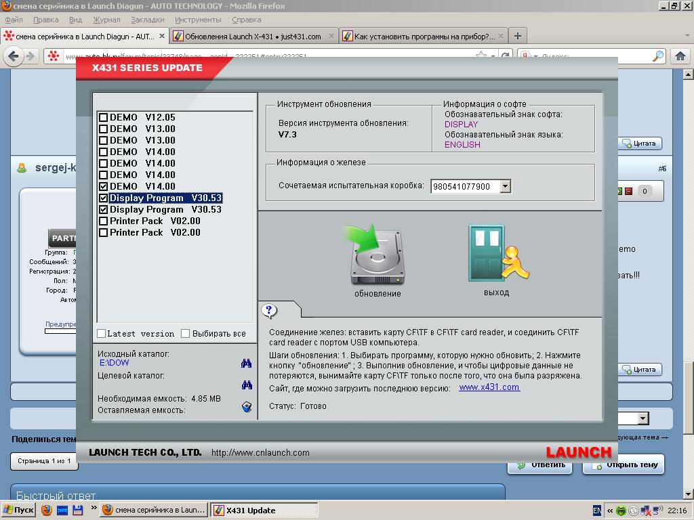Open the serial number 980541077900 dropdown
Screen dimensions: 694x520
506,186
